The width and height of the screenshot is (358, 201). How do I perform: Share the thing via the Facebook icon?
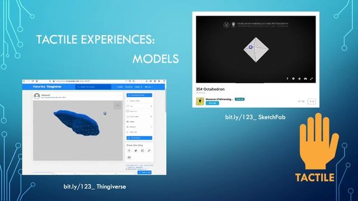(129, 151)
